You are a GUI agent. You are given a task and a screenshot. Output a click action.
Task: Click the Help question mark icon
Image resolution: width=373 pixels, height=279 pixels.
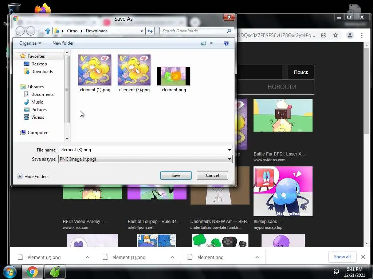[226, 43]
